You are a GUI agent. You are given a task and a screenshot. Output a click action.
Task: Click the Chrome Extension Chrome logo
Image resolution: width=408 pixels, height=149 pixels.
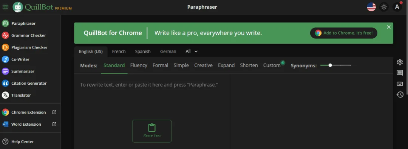point(5,112)
